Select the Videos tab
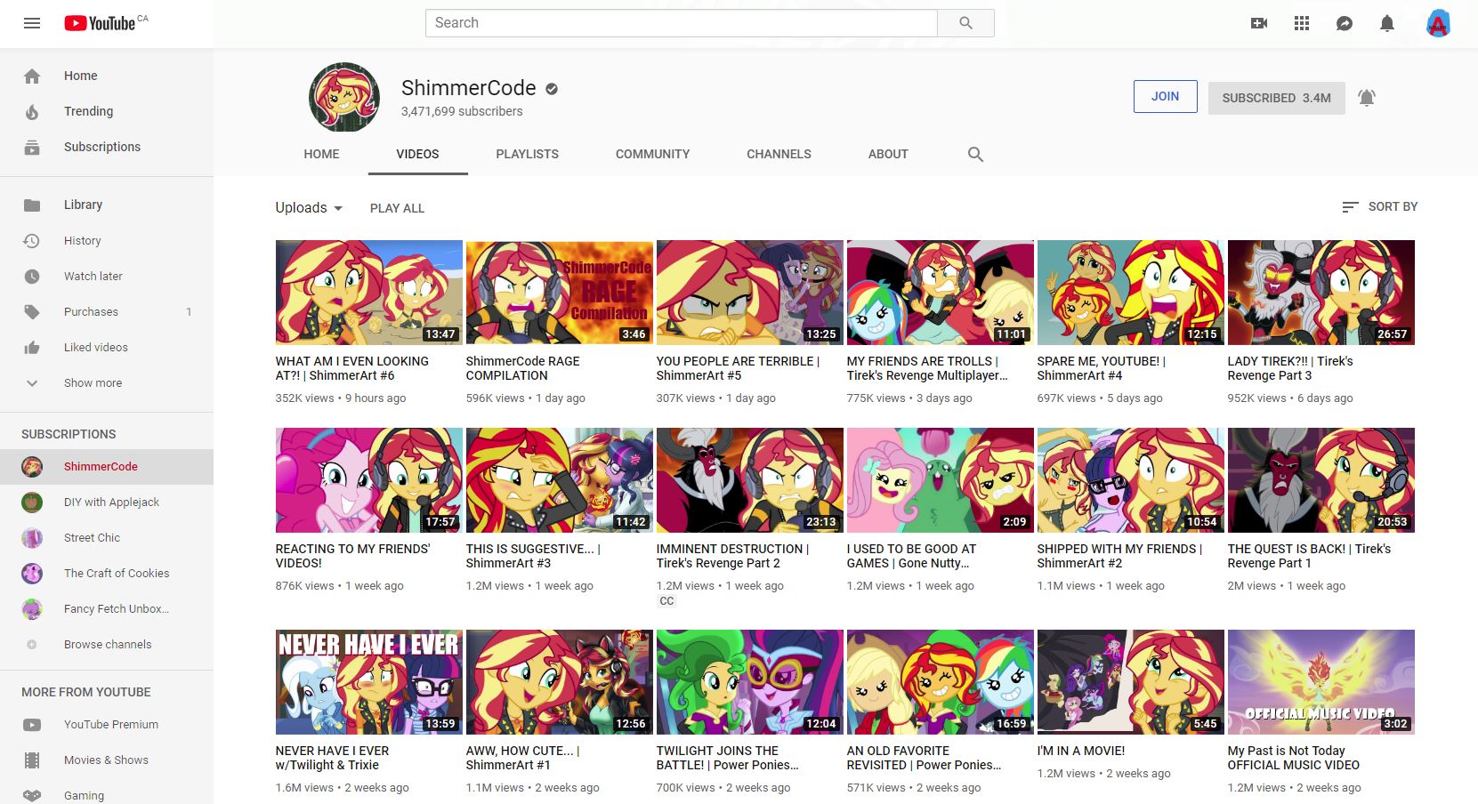Screen dimensions: 1478x804 pos(417,154)
